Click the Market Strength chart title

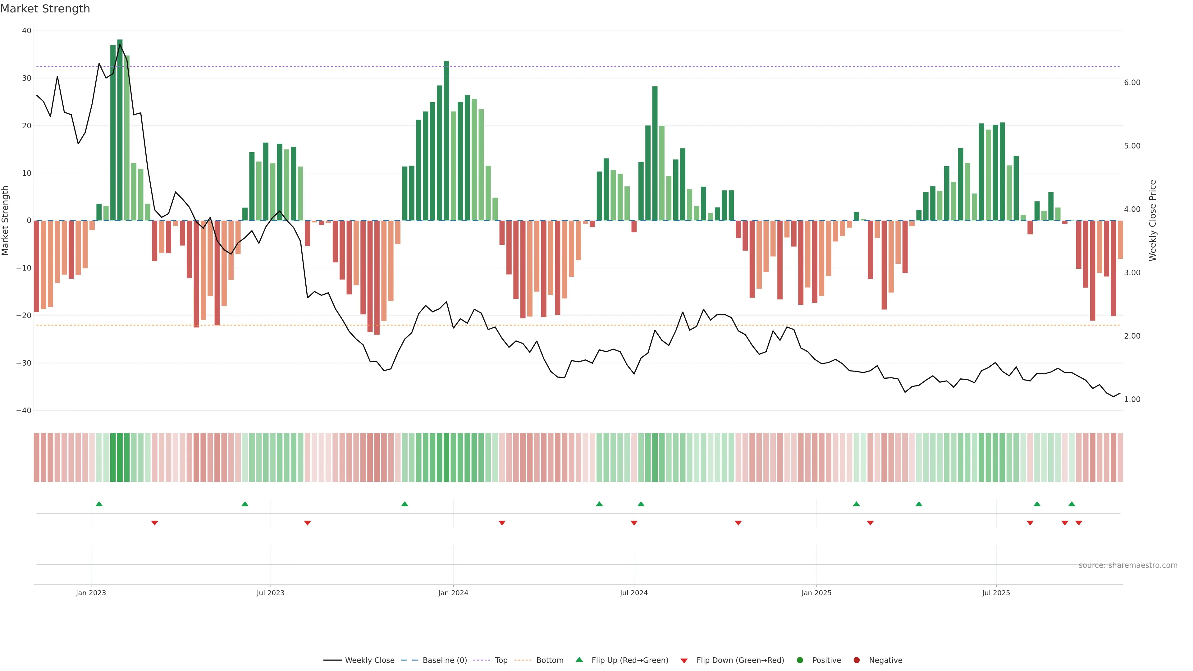(45, 9)
